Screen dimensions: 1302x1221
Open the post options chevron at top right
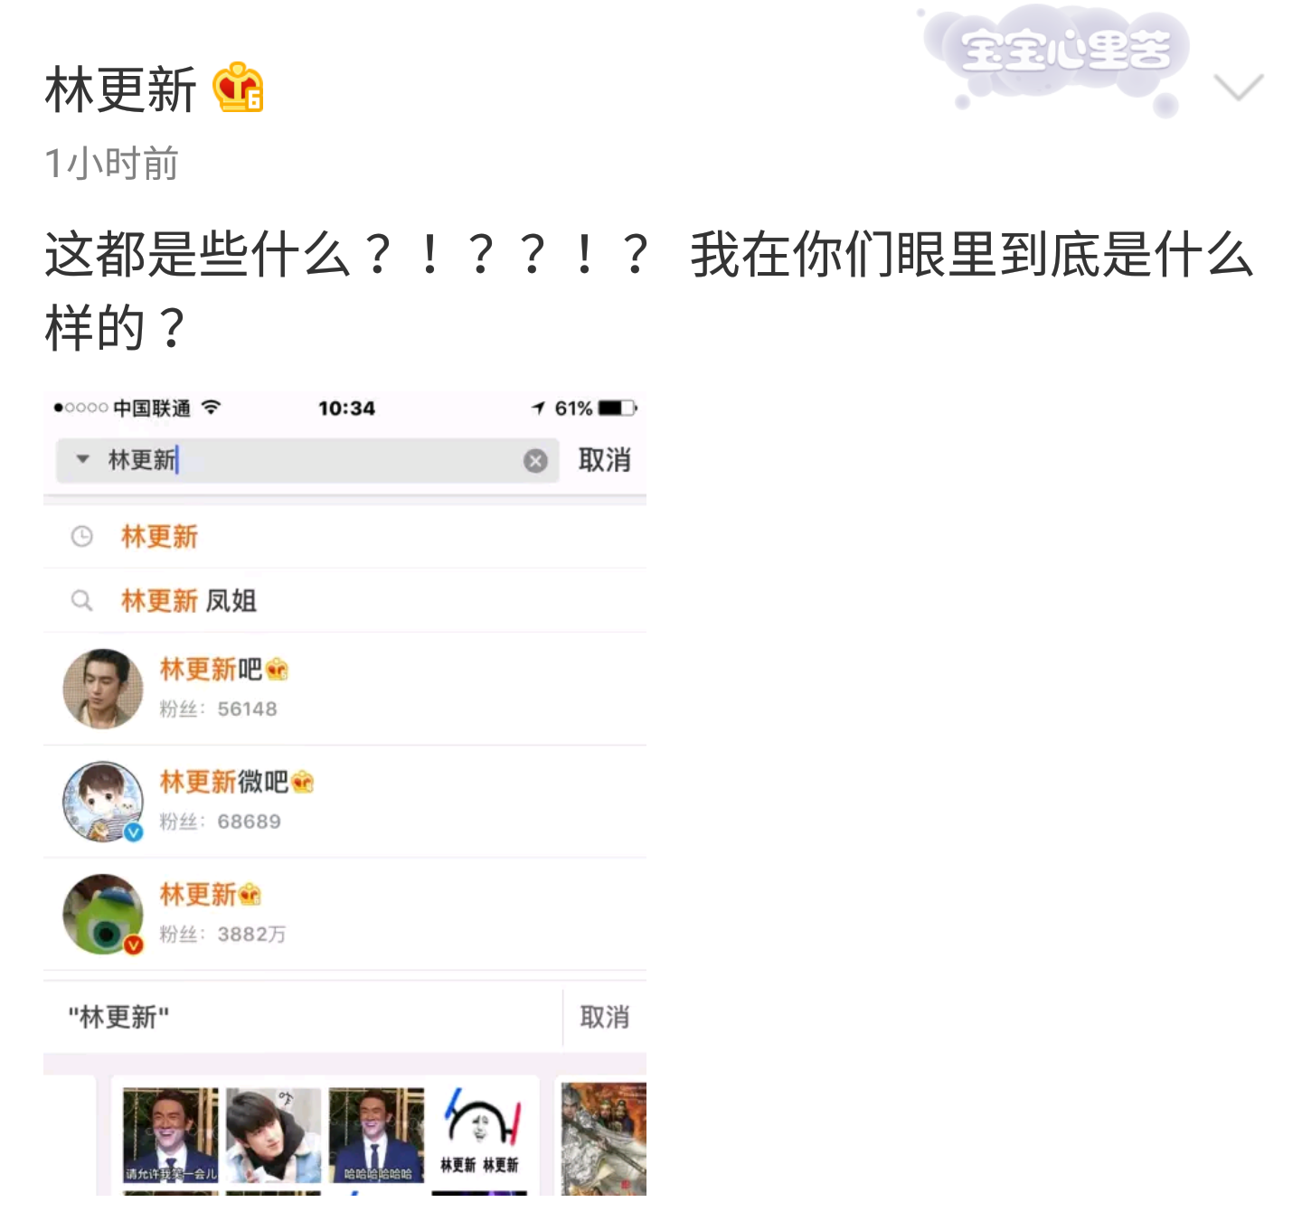click(x=1238, y=88)
